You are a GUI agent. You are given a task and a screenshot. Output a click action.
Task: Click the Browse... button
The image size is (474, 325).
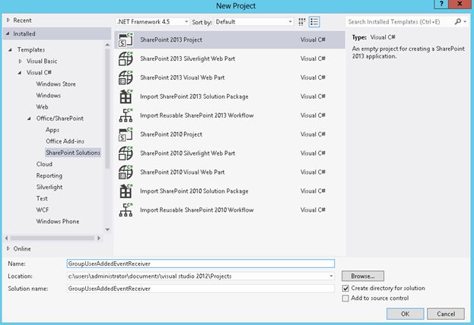pos(363,276)
